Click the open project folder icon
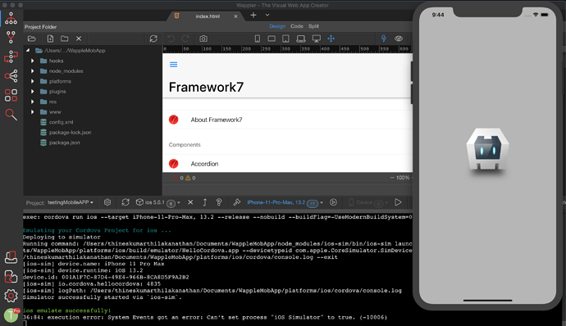Image resolution: width=566 pixels, height=326 pixels. (x=32, y=38)
